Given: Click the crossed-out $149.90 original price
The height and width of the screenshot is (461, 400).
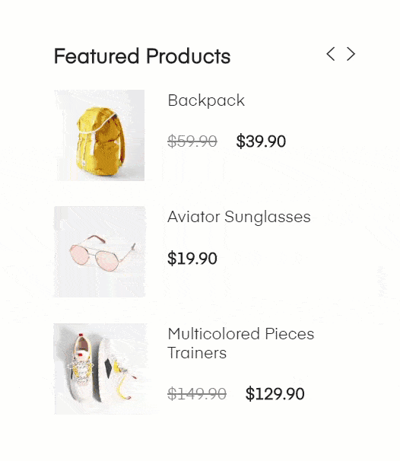Looking at the screenshot, I should pyautogui.click(x=197, y=393).
